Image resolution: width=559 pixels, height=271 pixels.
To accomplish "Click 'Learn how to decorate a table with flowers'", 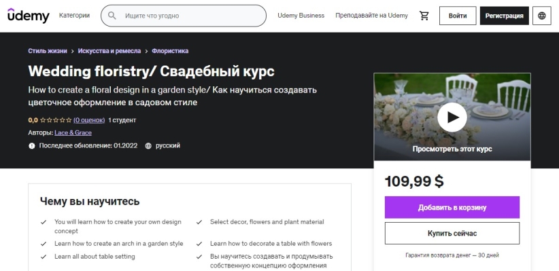I will (x=271, y=244).
